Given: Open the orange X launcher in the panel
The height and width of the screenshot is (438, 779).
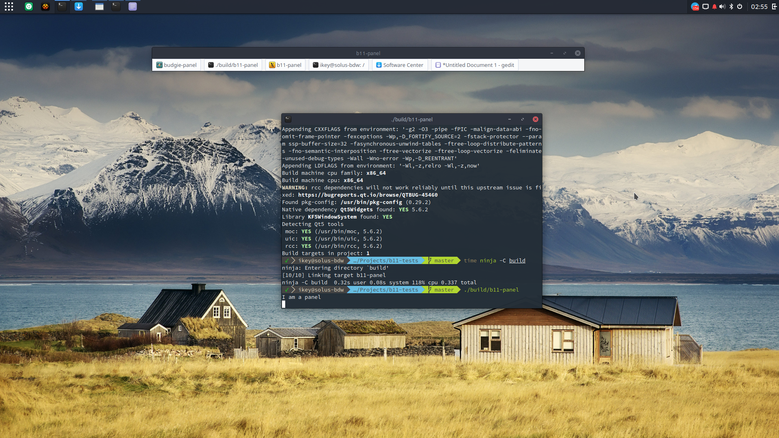Looking at the screenshot, I should (45, 6).
